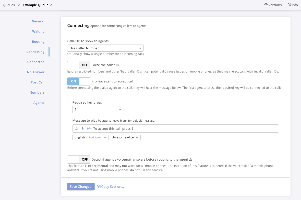Click the message to play text field

[184, 129]
